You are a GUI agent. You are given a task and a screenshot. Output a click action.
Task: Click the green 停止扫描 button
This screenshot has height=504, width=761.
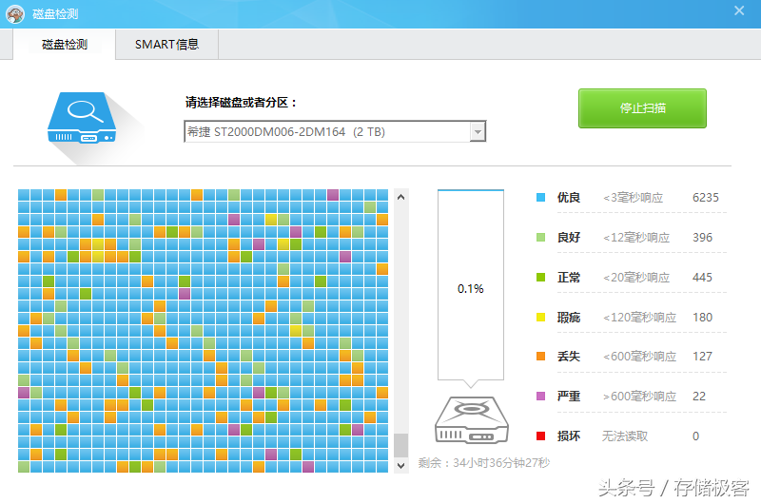tap(642, 108)
